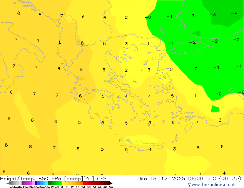Image resolution: width=244 pixels, height=188 pixels.
Task: Pick the dark green legend swatch above -12
Action: 50,183
